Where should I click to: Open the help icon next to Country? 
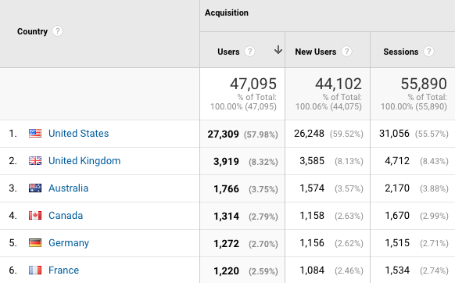tap(57, 31)
